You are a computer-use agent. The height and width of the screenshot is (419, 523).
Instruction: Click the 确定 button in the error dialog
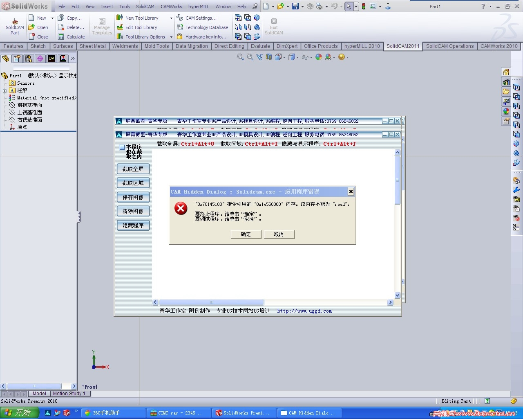click(246, 234)
